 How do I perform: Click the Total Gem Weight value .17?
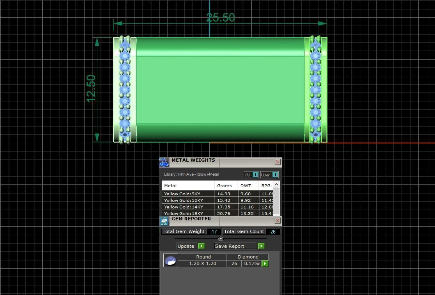214,231
